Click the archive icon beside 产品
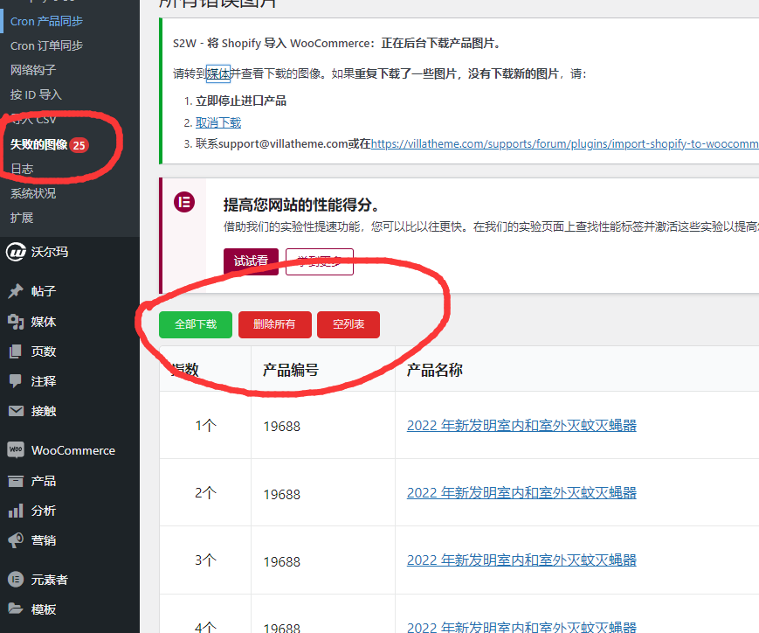 (16, 481)
